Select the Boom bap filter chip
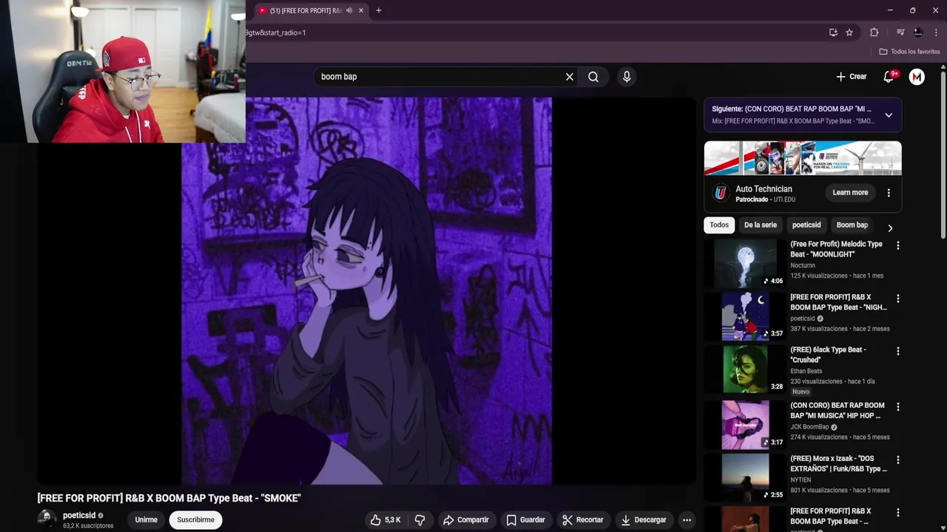Image resolution: width=947 pixels, height=532 pixels. coord(852,225)
